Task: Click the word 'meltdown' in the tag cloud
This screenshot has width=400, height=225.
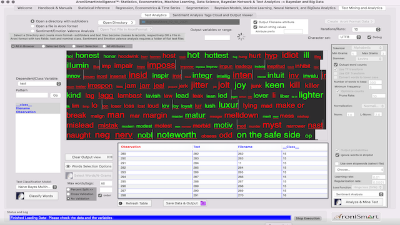Action: coord(241,115)
